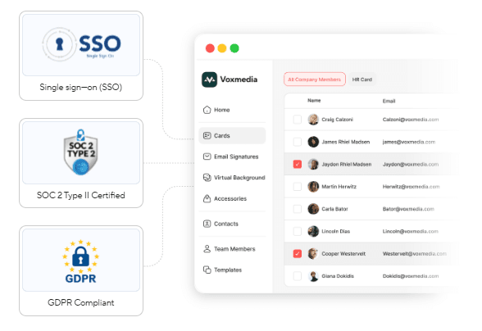Click the Single sign-on (SSO) card label
This screenshot has width=482, height=331.
(x=81, y=88)
